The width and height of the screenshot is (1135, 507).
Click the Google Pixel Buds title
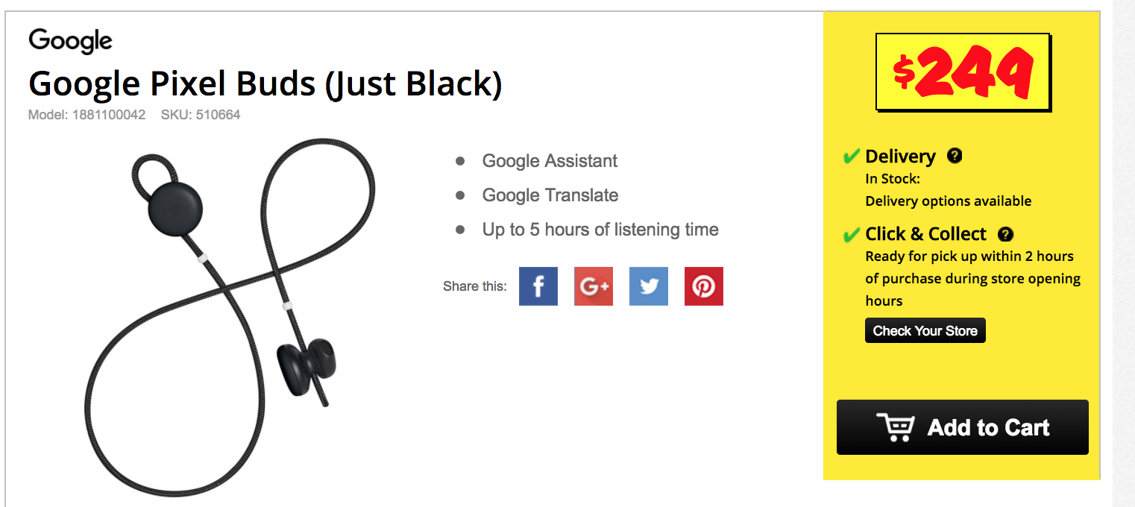coord(265,84)
